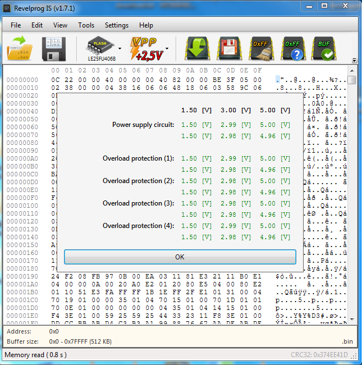This screenshot has width=362, height=365.
Task: Open the Settings menu
Action: click(116, 25)
